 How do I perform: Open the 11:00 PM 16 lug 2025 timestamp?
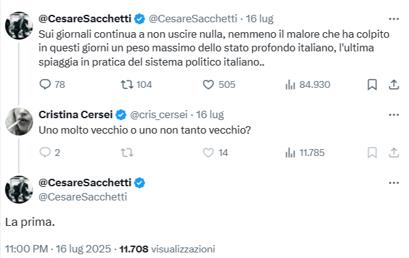coord(58,249)
